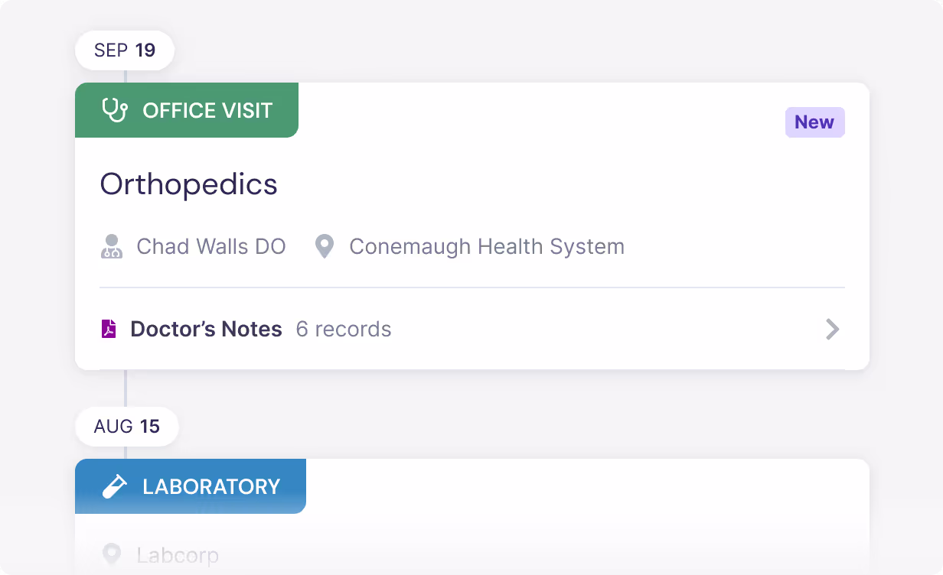Image resolution: width=943 pixels, height=575 pixels.
Task: Select the Laboratory tab banner
Action: [x=190, y=486]
